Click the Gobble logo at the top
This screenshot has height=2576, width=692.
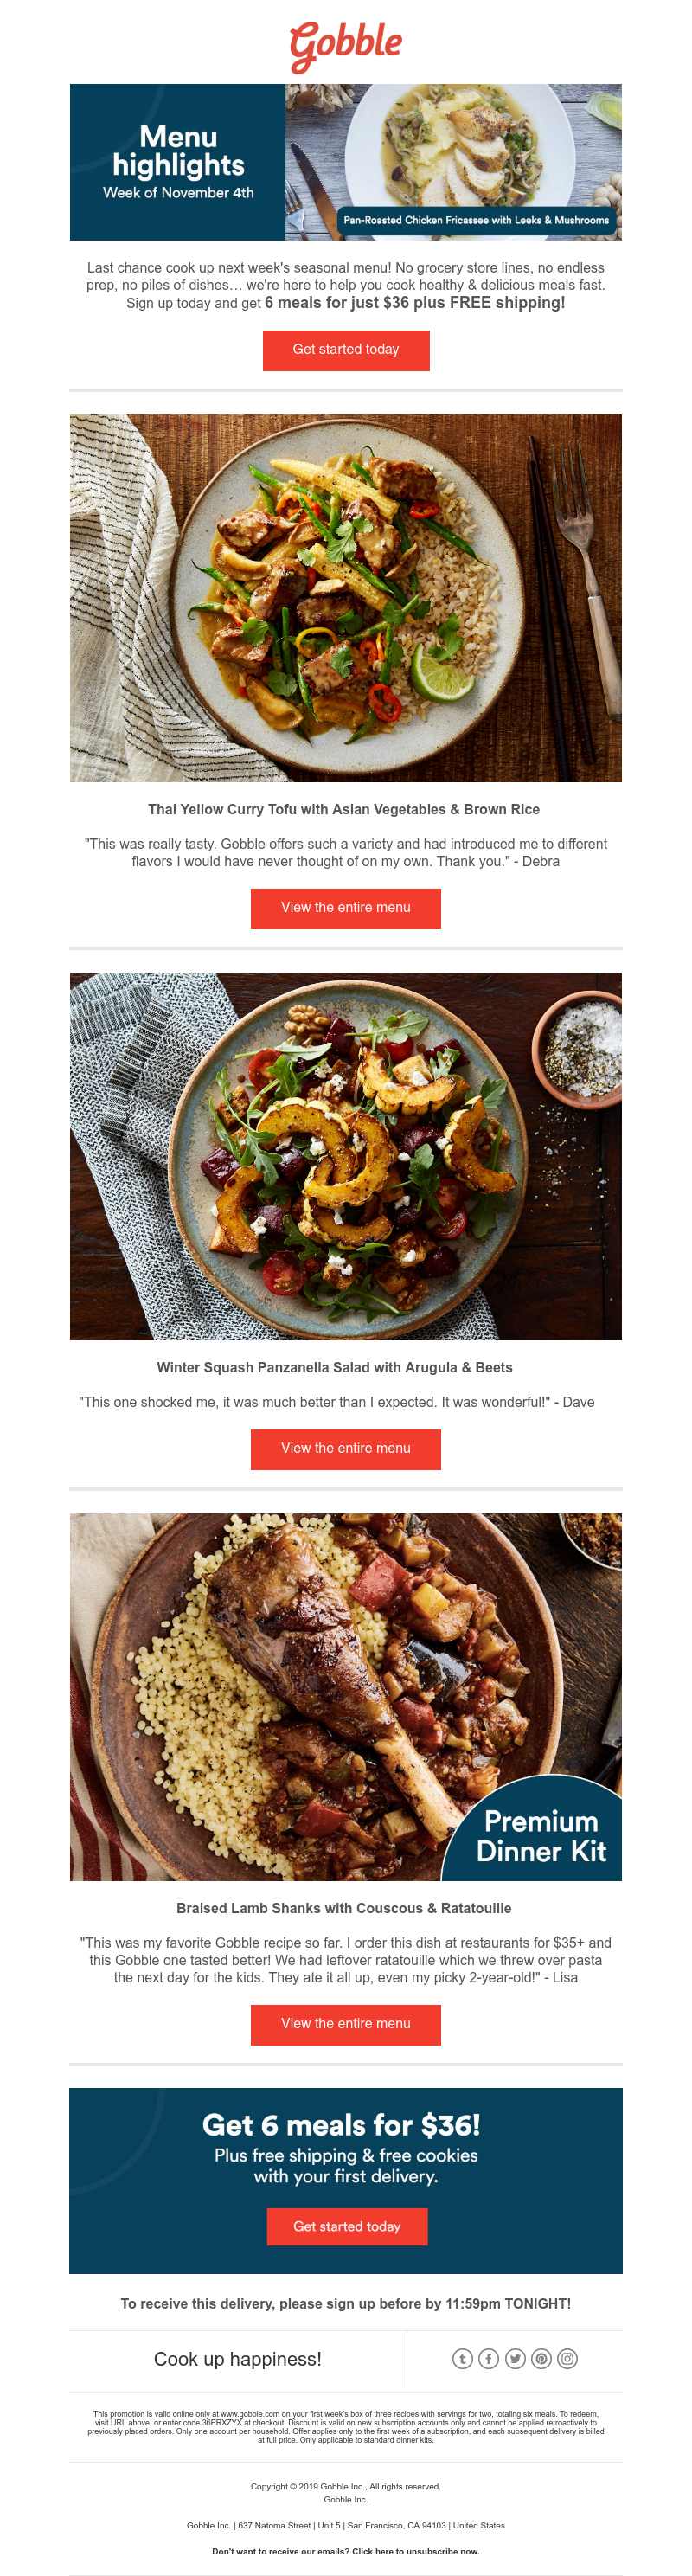pos(346,45)
